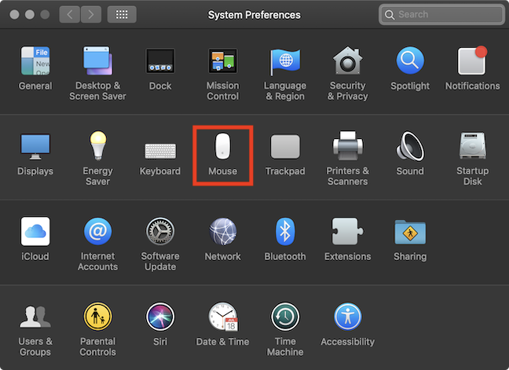Click the magnifying glass in search
Viewport: 509px width, 370px height.
(x=390, y=15)
